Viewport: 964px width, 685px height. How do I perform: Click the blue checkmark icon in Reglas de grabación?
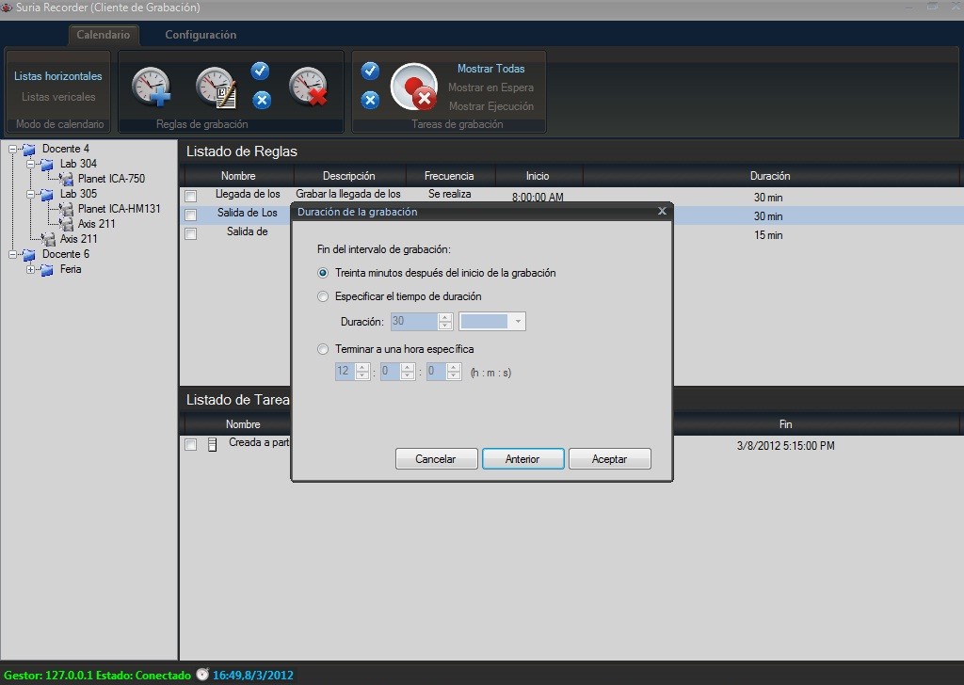coord(261,71)
